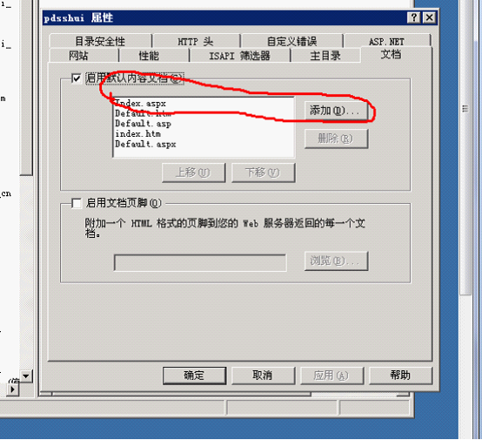Click the down scroll arrow in left pane
The image size is (482, 440).
pos(26,376)
